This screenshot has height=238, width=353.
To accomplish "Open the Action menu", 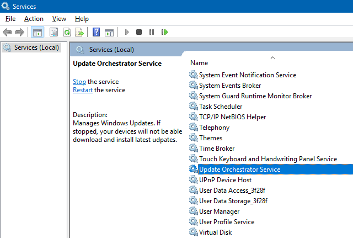I will [x=34, y=19].
